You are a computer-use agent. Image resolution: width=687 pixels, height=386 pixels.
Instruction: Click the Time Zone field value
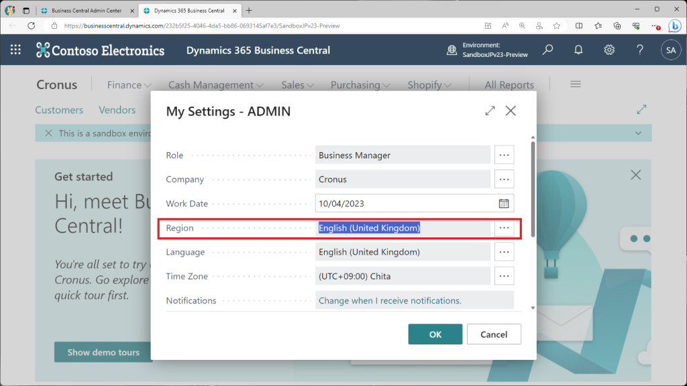coord(403,275)
